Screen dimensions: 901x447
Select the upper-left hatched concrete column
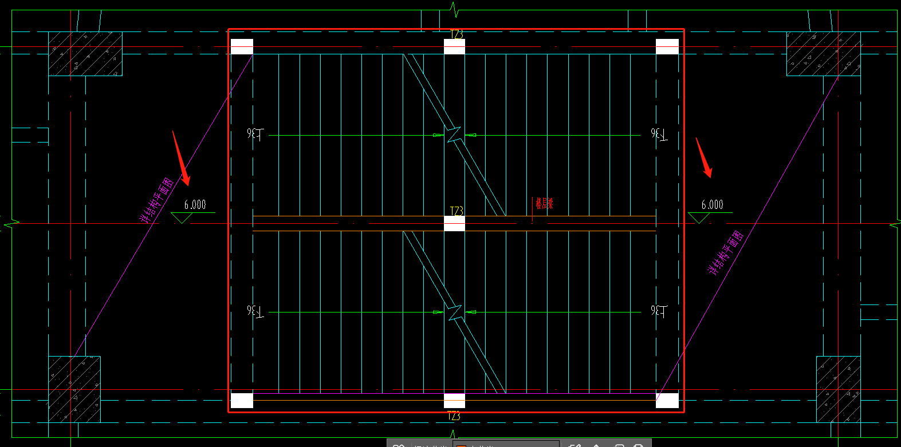tap(85, 54)
